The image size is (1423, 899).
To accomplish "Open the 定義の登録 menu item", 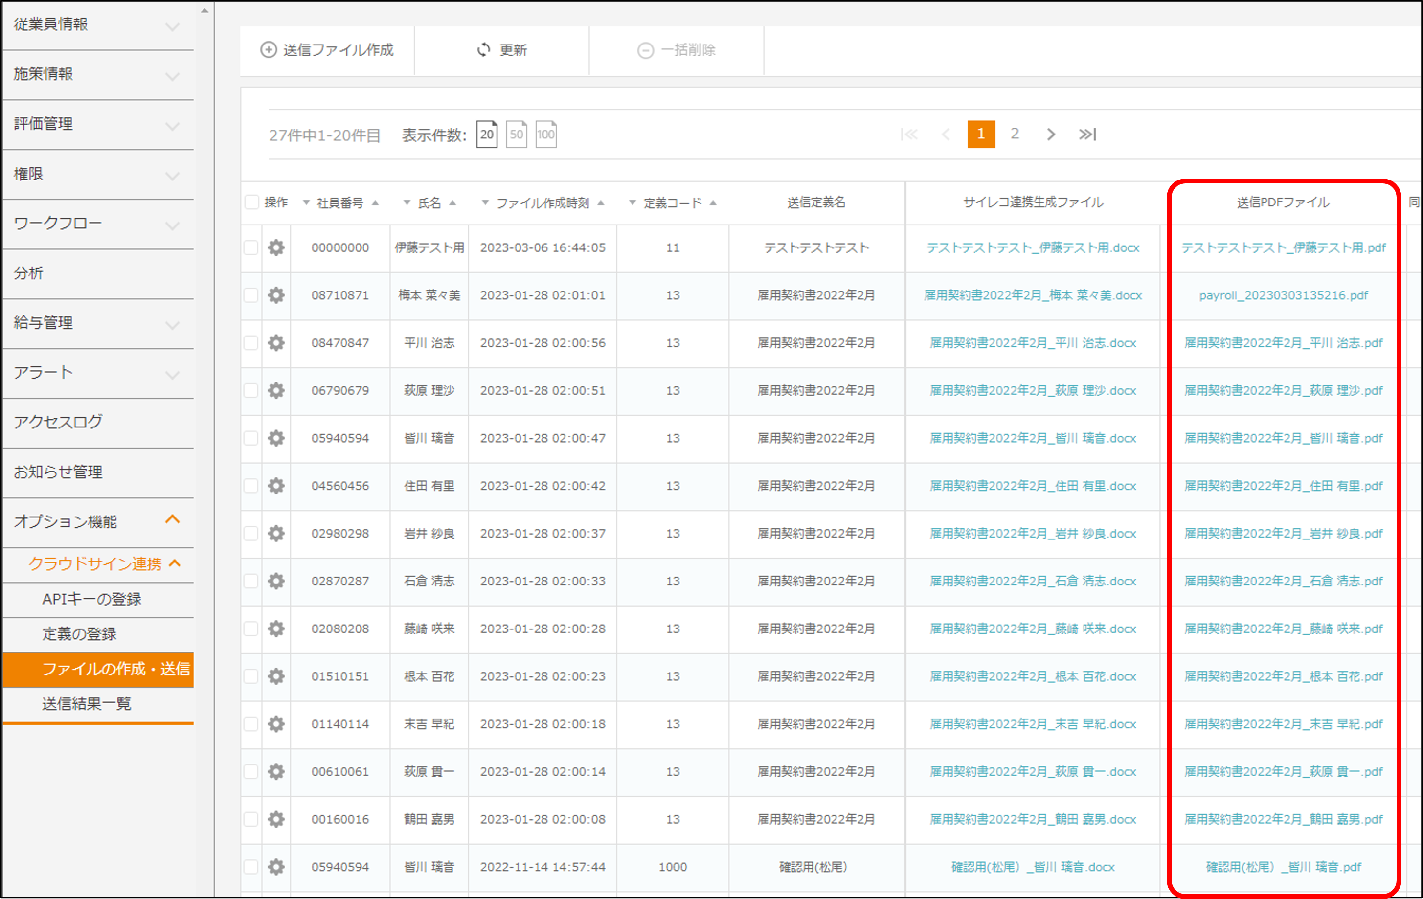I will coord(79,634).
